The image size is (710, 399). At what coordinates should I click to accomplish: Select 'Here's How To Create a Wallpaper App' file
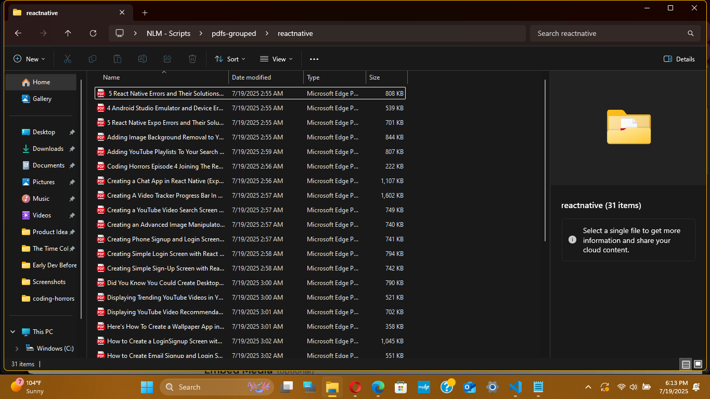point(250,327)
